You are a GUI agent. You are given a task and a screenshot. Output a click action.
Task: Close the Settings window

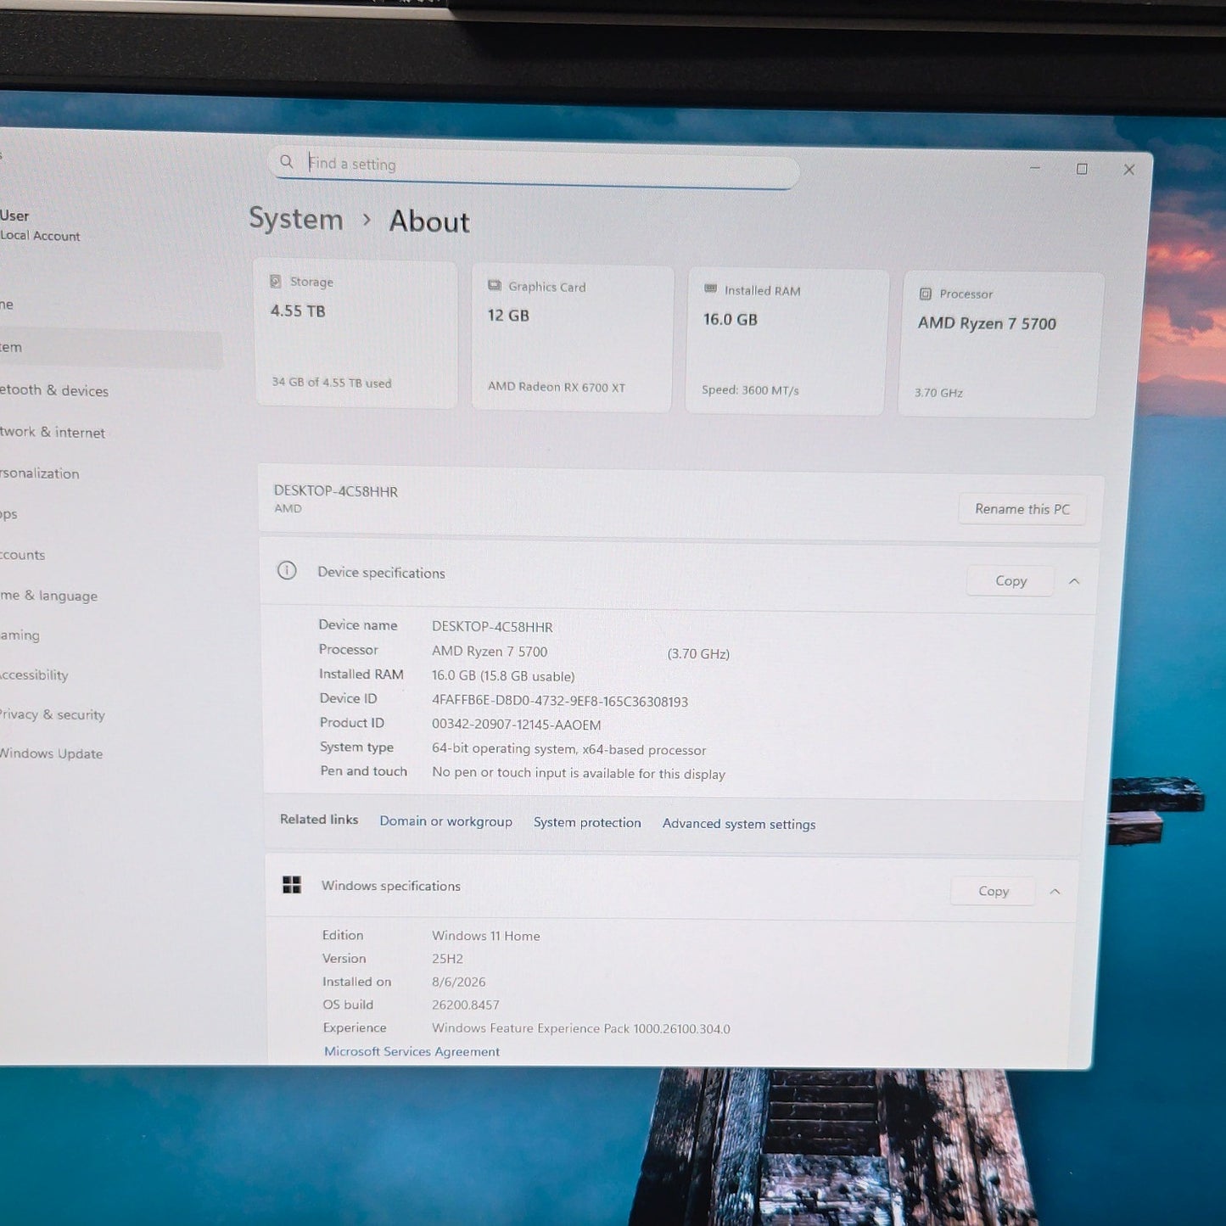click(x=1129, y=170)
